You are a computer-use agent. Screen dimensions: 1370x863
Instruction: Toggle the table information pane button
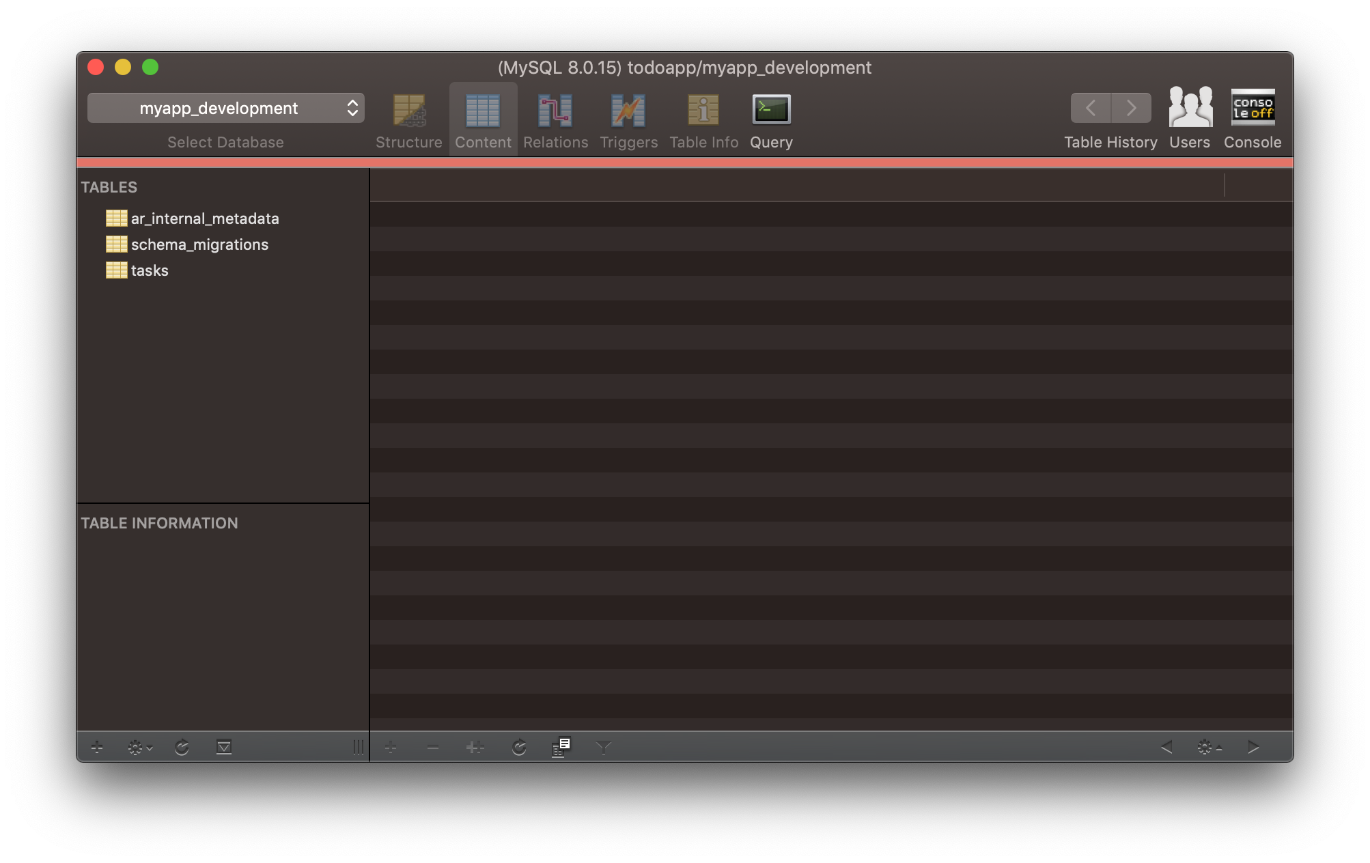(x=224, y=747)
